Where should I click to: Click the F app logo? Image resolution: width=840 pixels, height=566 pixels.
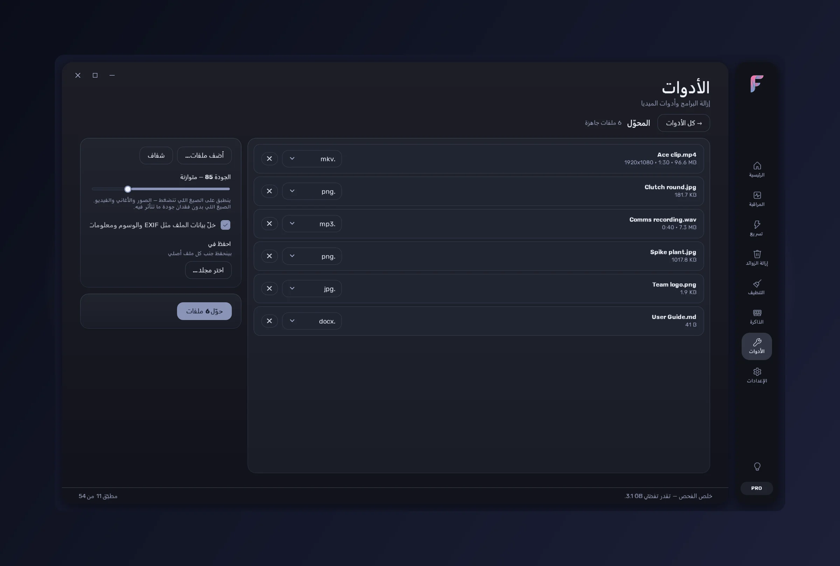point(757,84)
